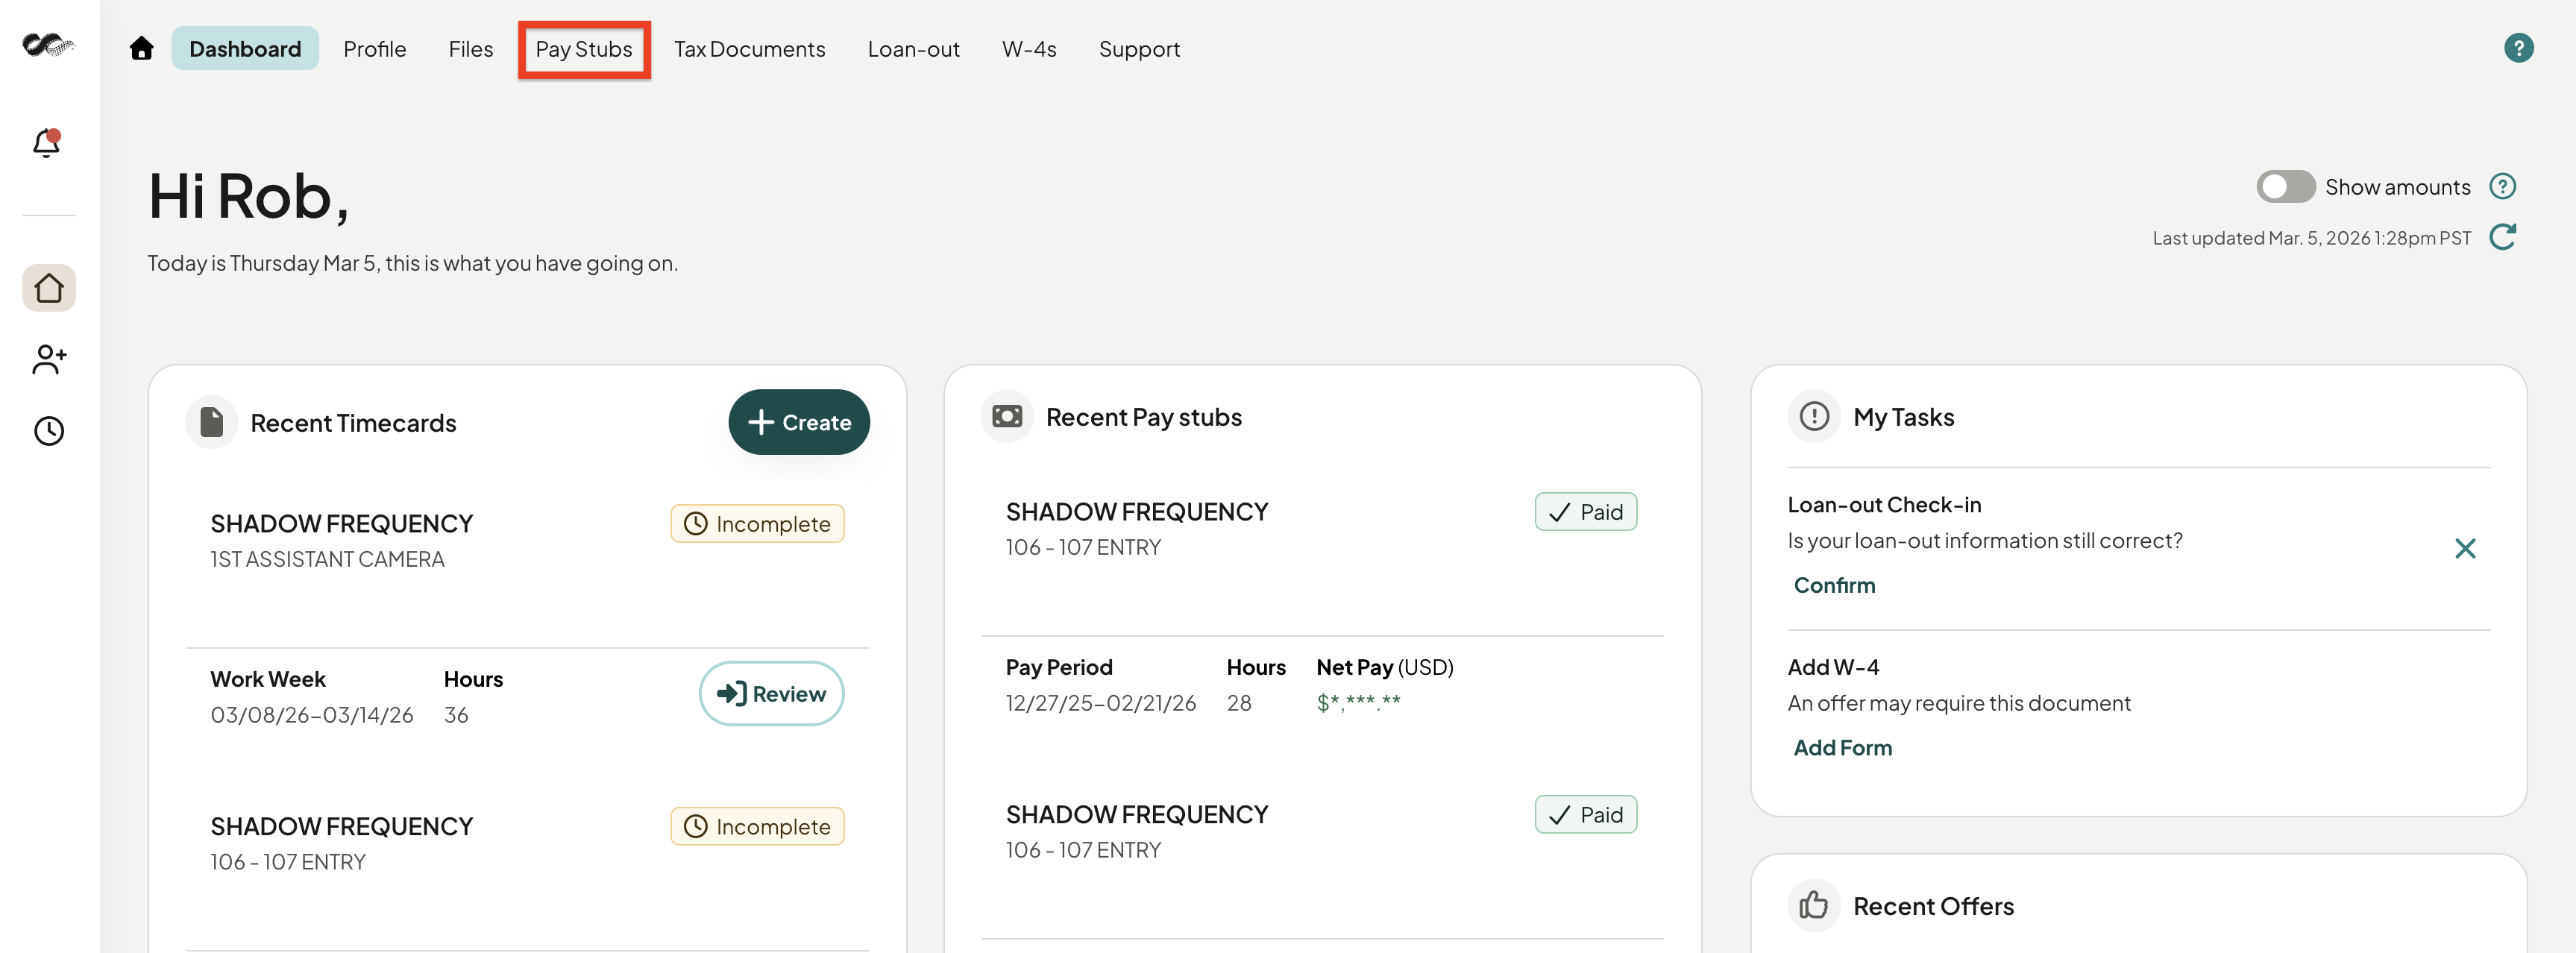This screenshot has width=2576, height=953.
Task: Click the Recent Timecards document icon
Action: (211, 422)
